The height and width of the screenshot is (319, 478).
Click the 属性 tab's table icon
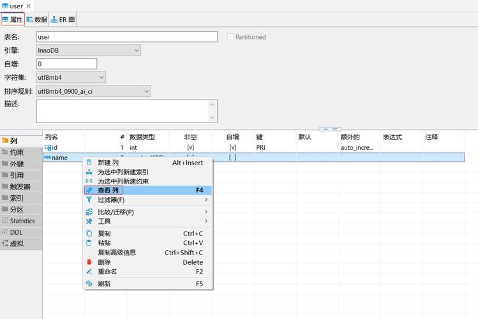(5, 20)
